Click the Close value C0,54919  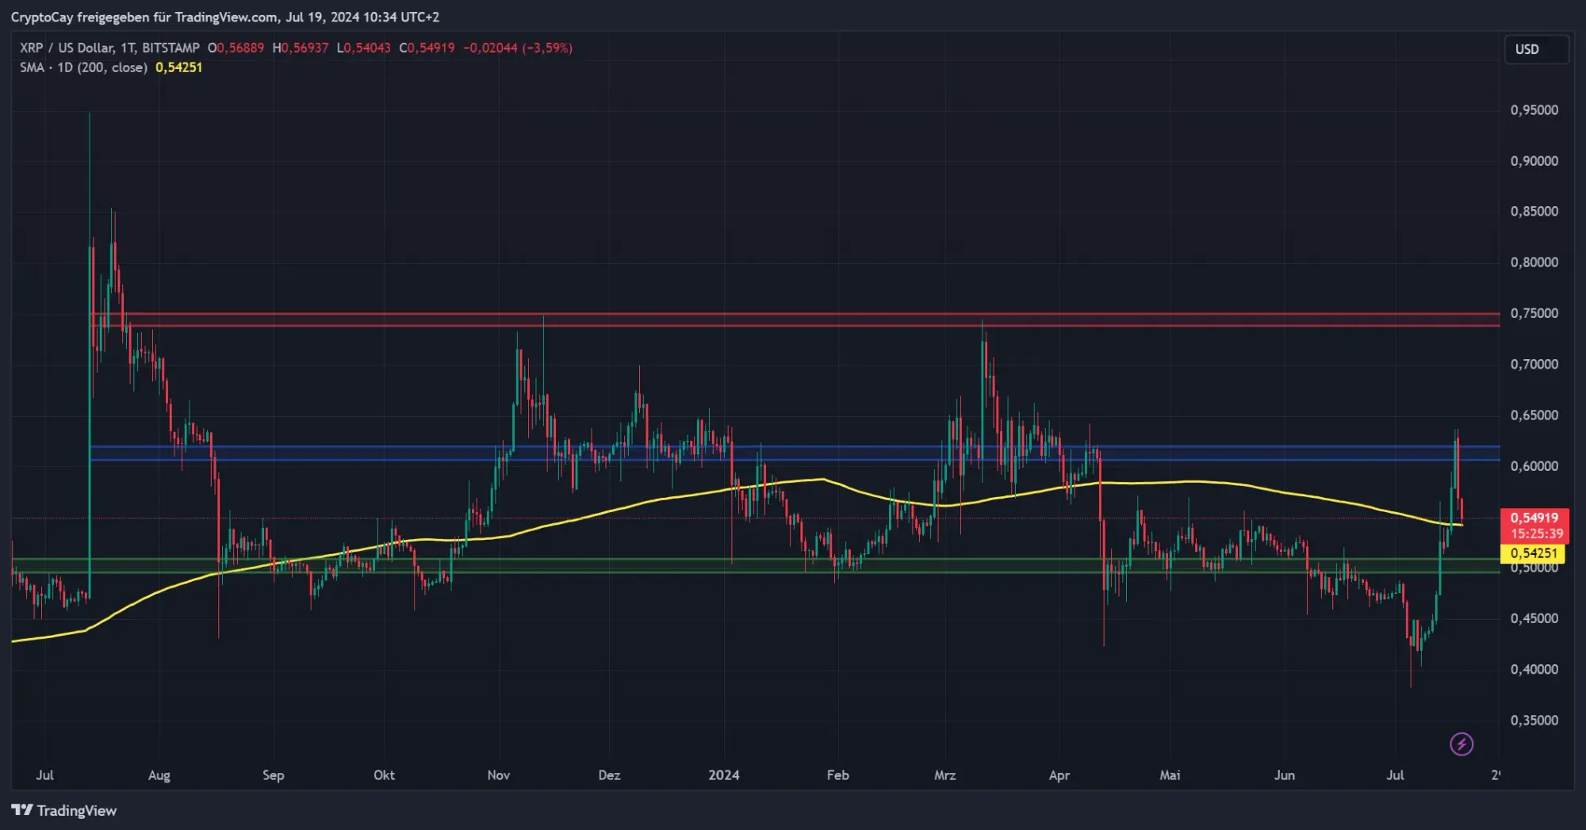[427, 48]
